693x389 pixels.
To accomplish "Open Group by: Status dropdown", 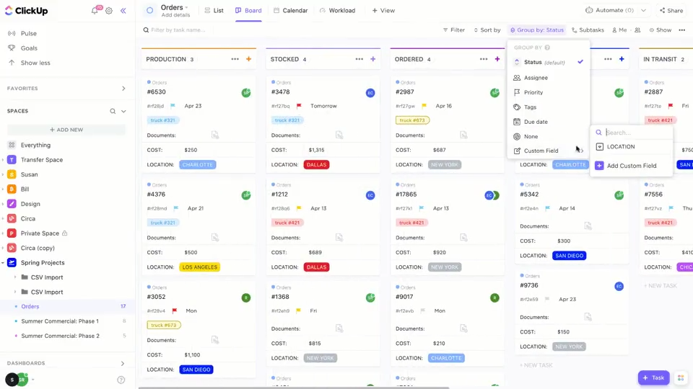I will (x=536, y=30).
